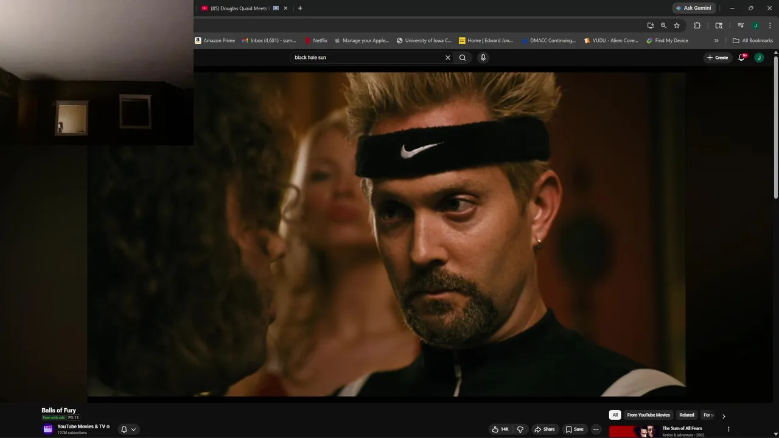779x438 pixels.
Task: Share the Balls of Fury video
Action: (545, 429)
